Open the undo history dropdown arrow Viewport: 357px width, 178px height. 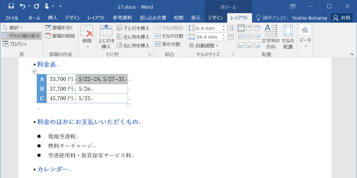(x=29, y=6)
